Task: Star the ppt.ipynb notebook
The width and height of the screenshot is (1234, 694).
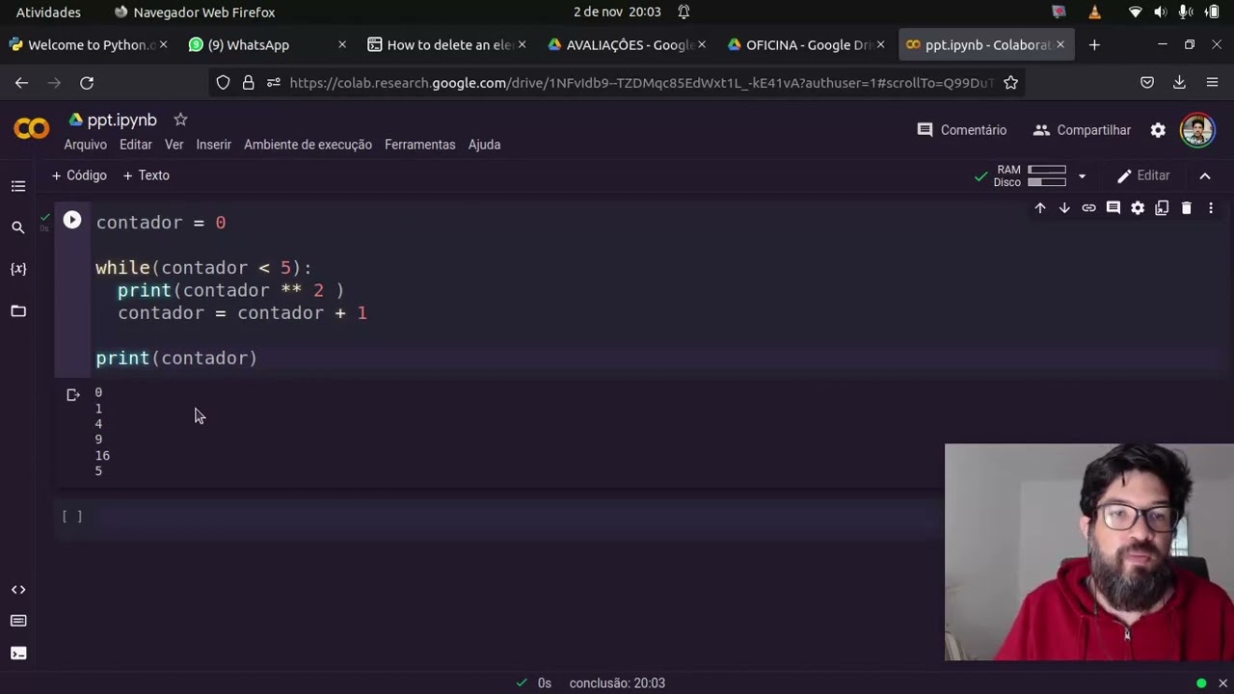Action: (180, 120)
